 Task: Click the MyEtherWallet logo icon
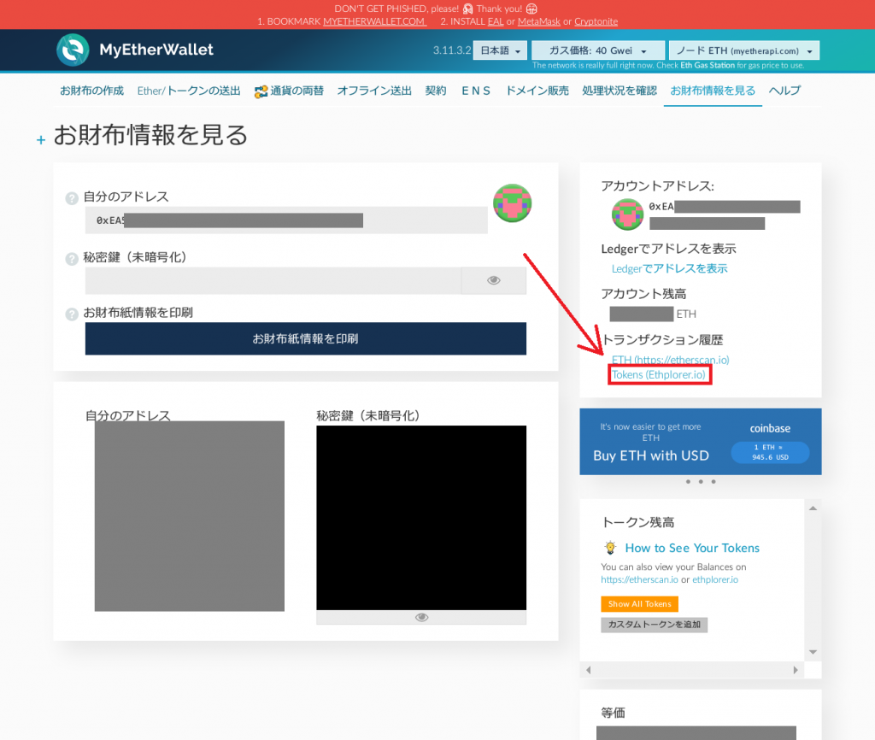73,50
